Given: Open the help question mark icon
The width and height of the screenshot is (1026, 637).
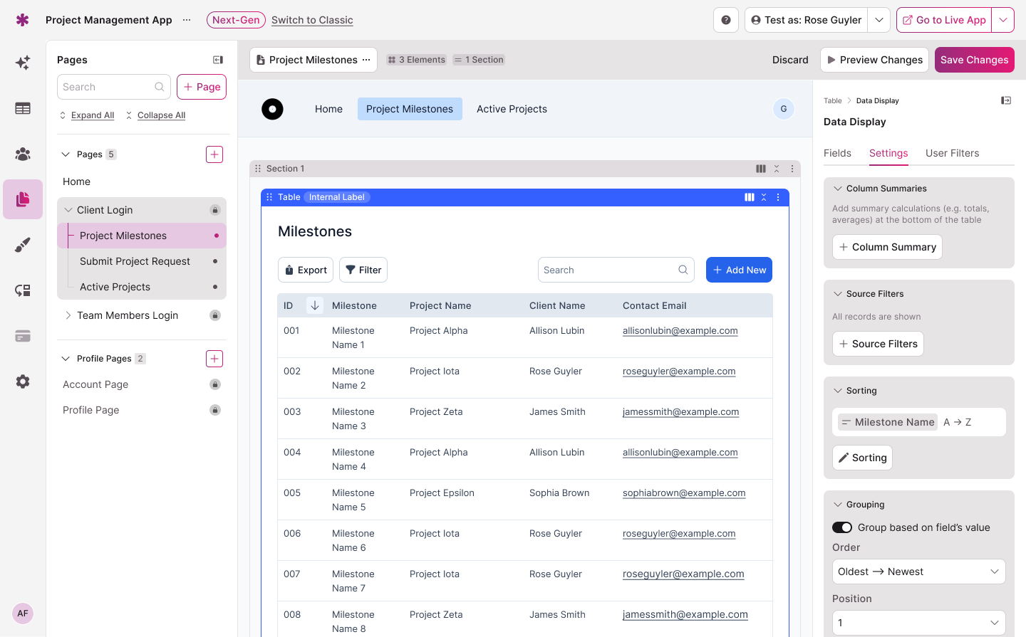Looking at the screenshot, I should [x=725, y=20].
